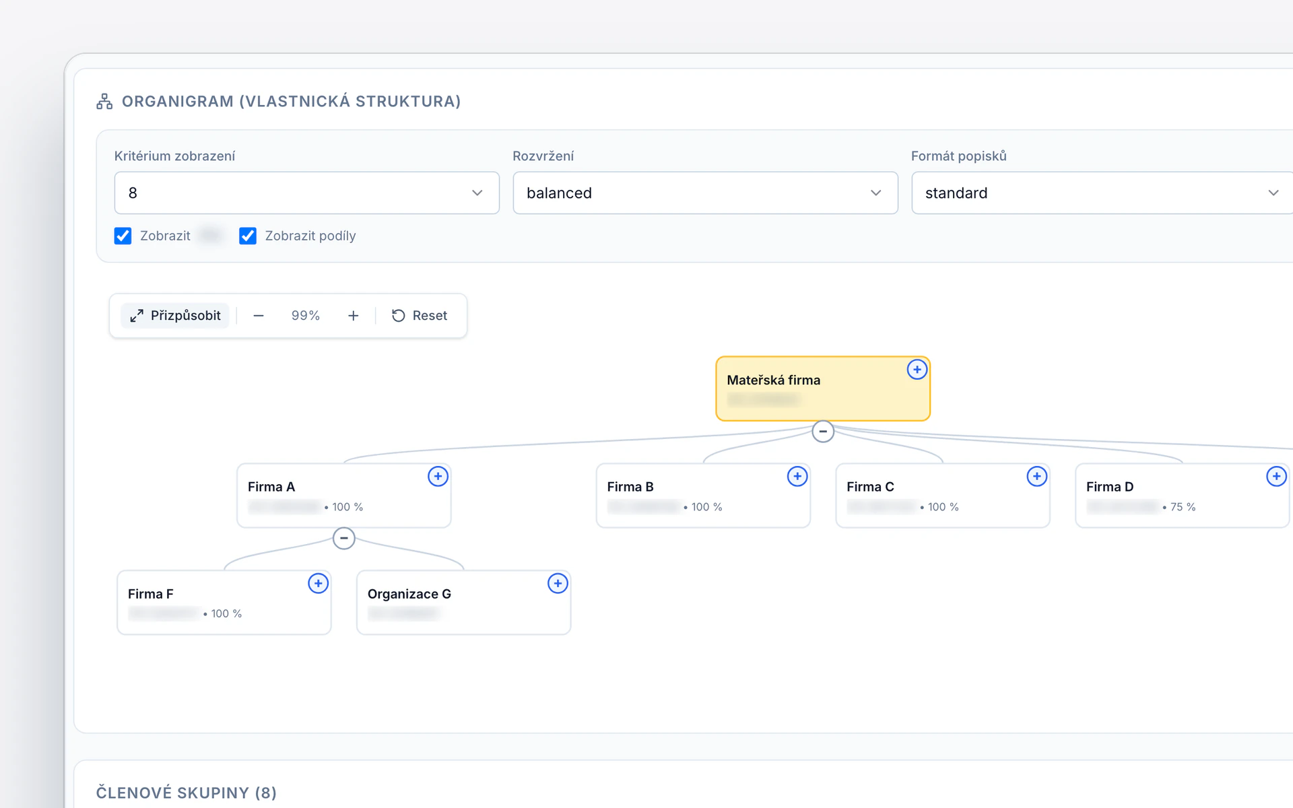Image resolution: width=1293 pixels, height=808 pixels.
Task: Click the 75 % share on Firma D
Action: [1183, 507]
